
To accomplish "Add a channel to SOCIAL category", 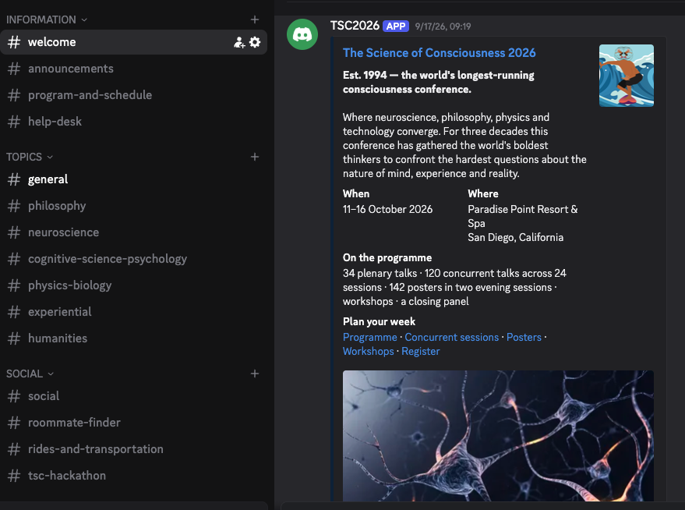I will [x=255, y=374].
